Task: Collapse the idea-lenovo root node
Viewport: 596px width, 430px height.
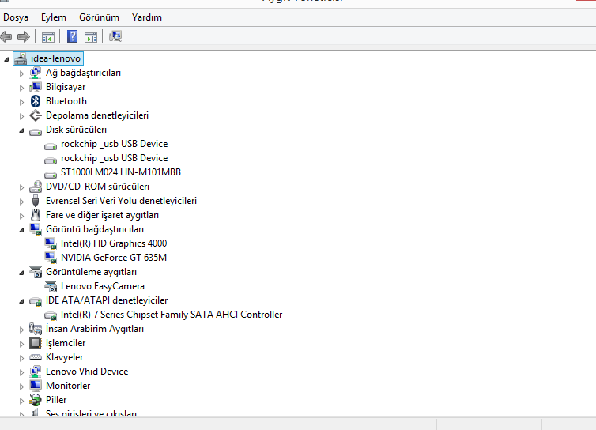Action: click(x=6, y=59)
